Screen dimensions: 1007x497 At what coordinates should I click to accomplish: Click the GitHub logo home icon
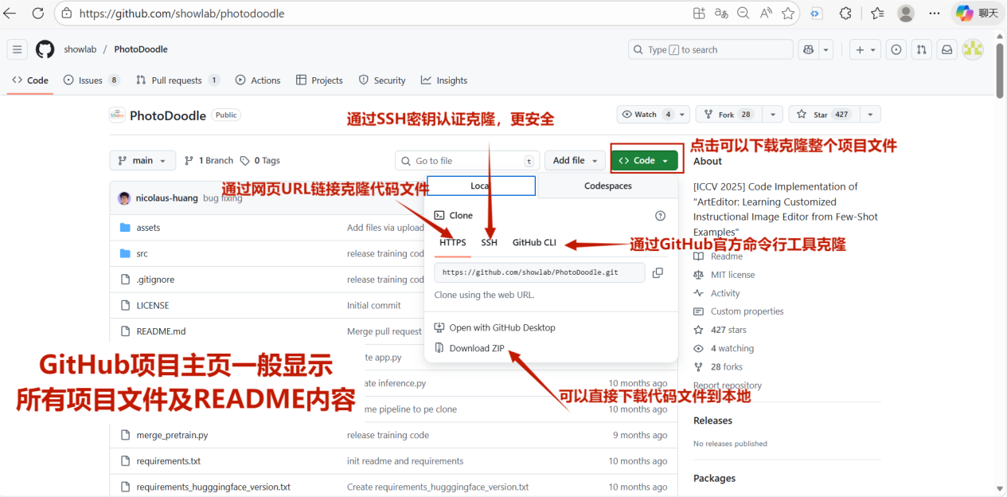pos(45,49)
